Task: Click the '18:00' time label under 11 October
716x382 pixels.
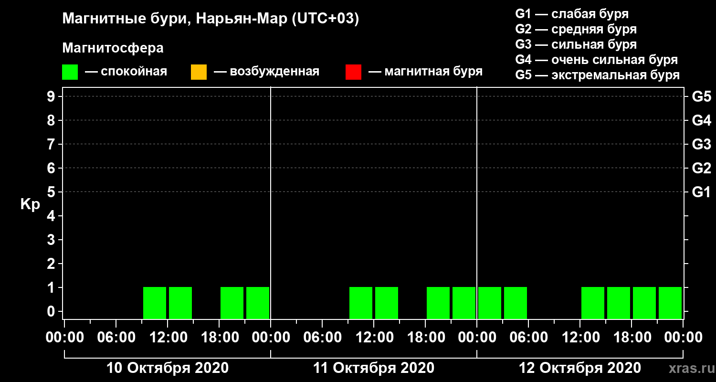Action: click(x=425, y=338)
